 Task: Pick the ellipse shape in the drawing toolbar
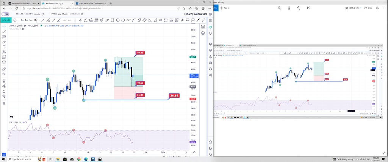[123, 20]
